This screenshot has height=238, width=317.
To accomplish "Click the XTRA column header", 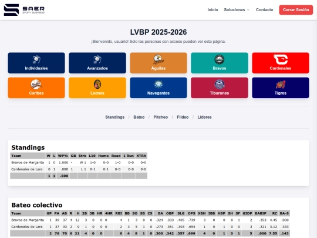I will [141, 156].
